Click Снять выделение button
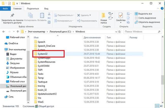Image resolution: width=165 pixels, height=108 pixels. 145,18
